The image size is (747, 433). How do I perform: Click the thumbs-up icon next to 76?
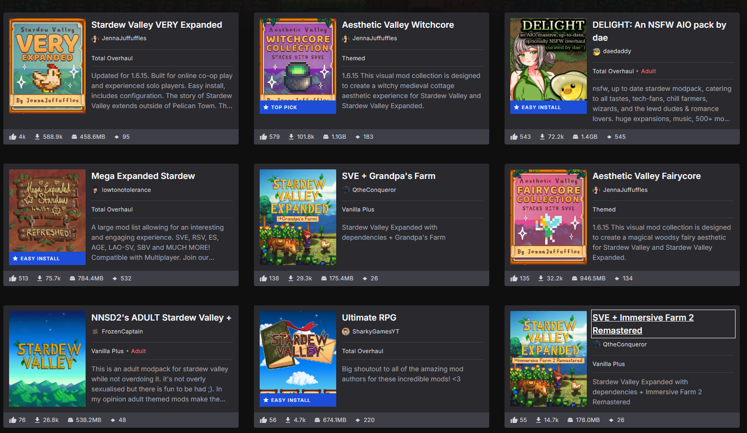point(13,420)
